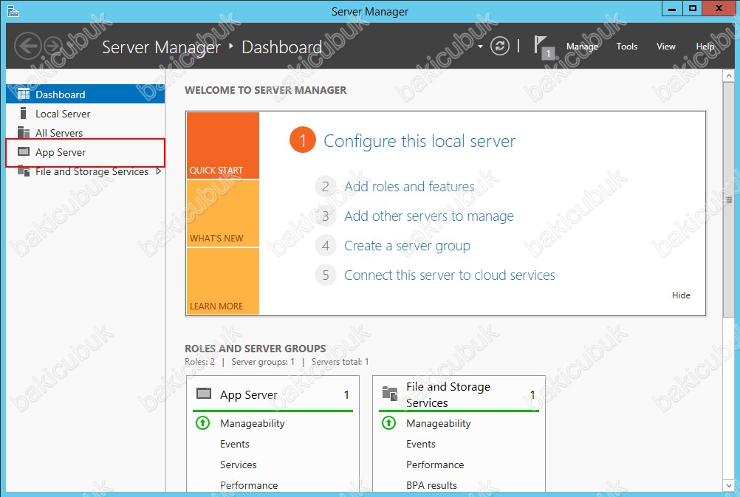Image resolution: width=740 pixels, height=497 pixels.
Task: Click the vertical scrollbar up arrow
Action: [729, 75]
